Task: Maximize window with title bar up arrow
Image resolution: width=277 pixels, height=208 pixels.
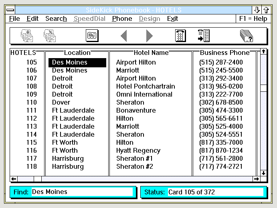Action: (x=266, y=10)
